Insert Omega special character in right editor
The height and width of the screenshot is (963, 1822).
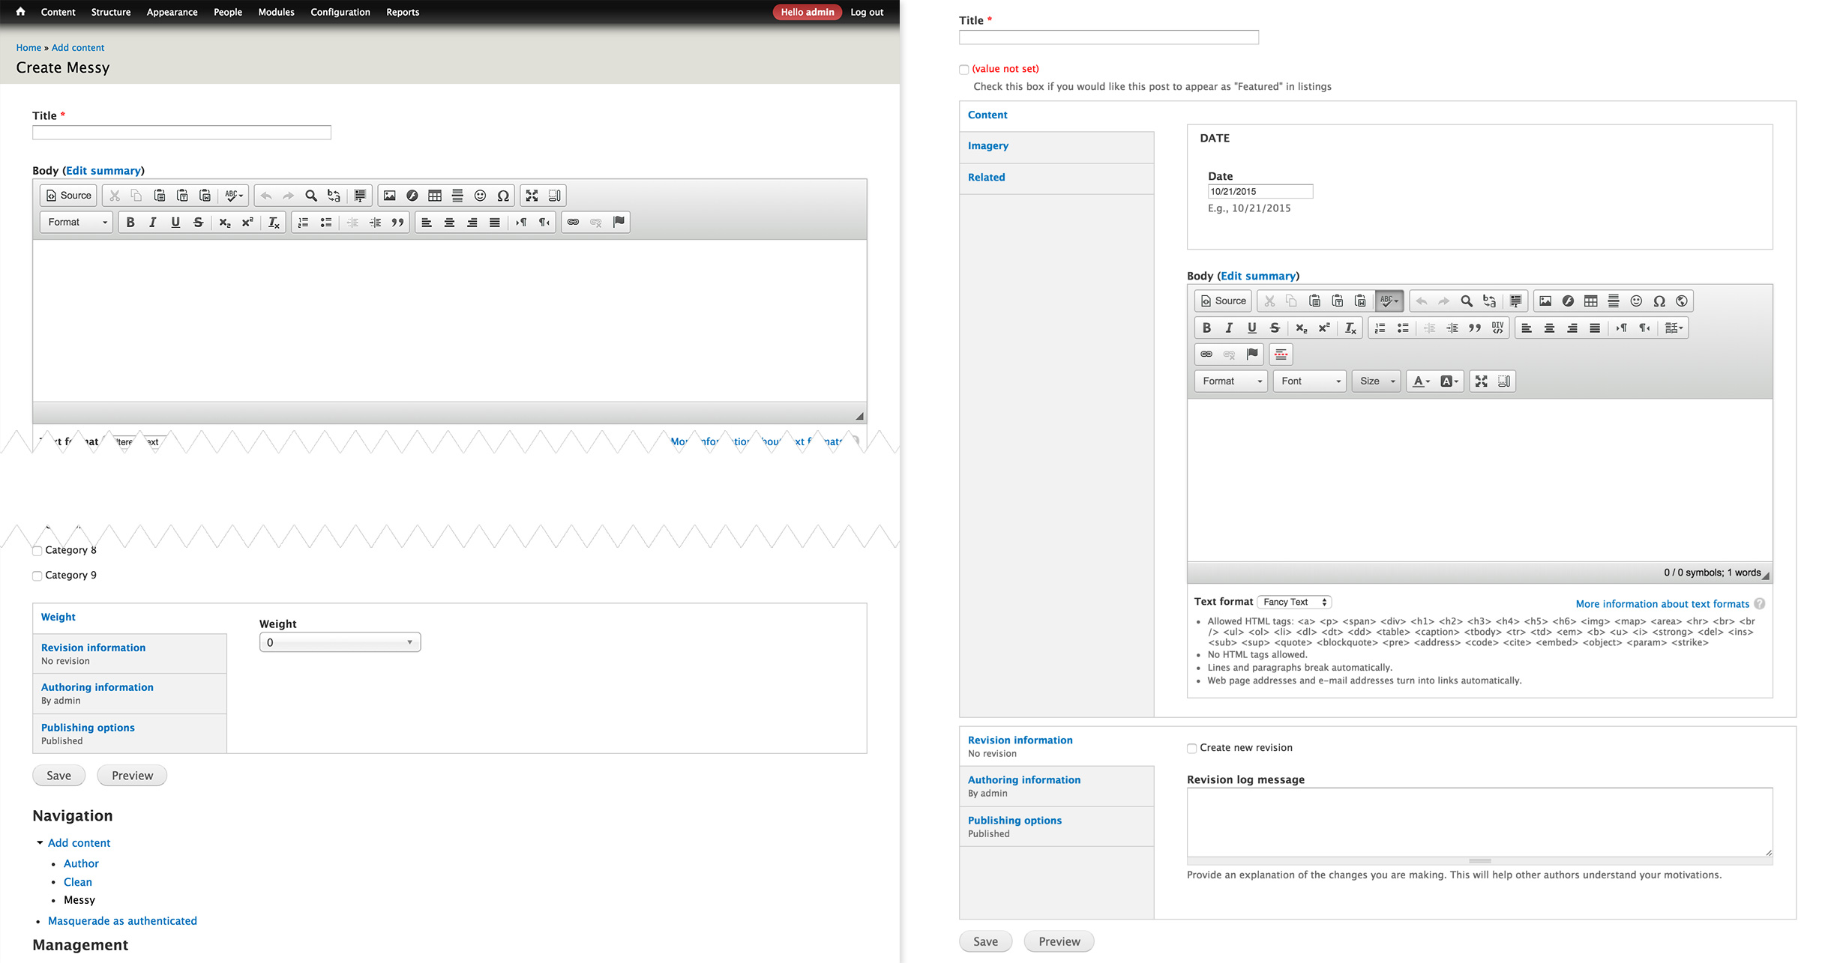(x=1659, y=301)
